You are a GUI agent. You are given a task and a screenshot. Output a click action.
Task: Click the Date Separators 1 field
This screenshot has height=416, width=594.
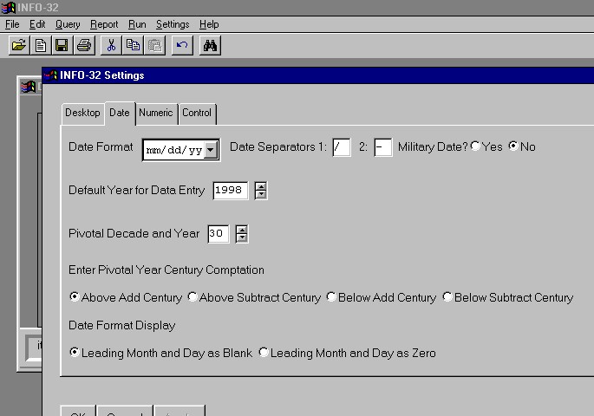point(342,146)
